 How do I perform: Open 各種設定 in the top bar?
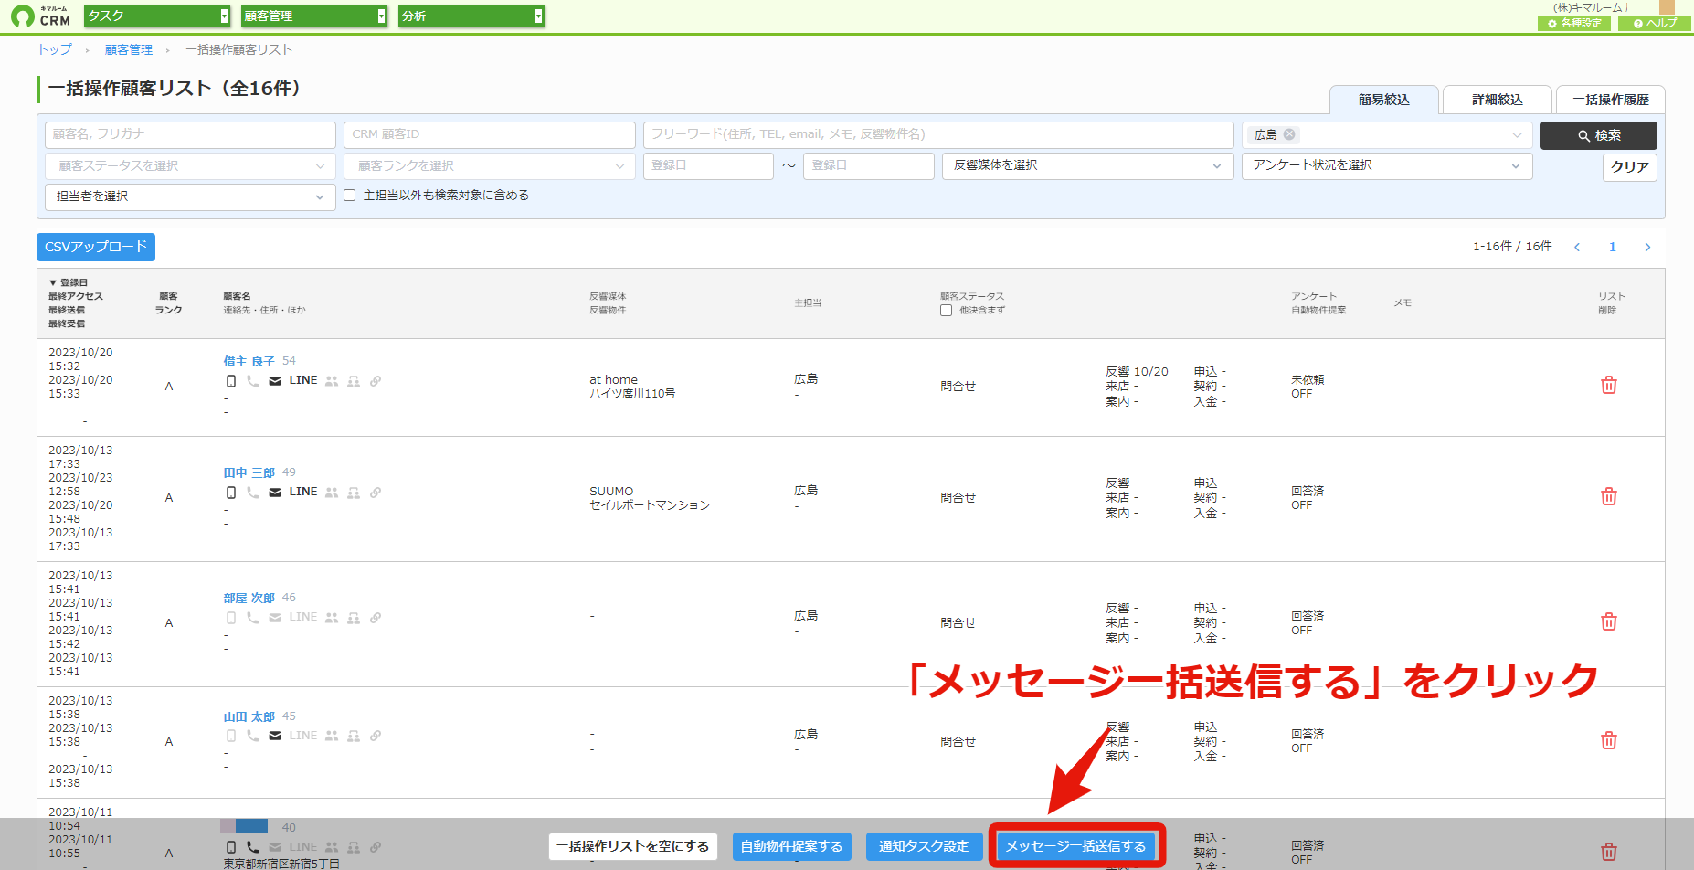click(x=1574, y=23)
